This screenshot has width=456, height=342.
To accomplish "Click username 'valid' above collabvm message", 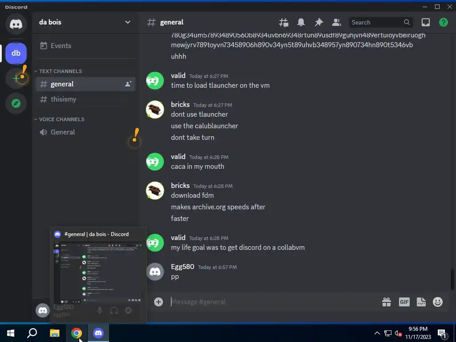I will coord(178,238).
